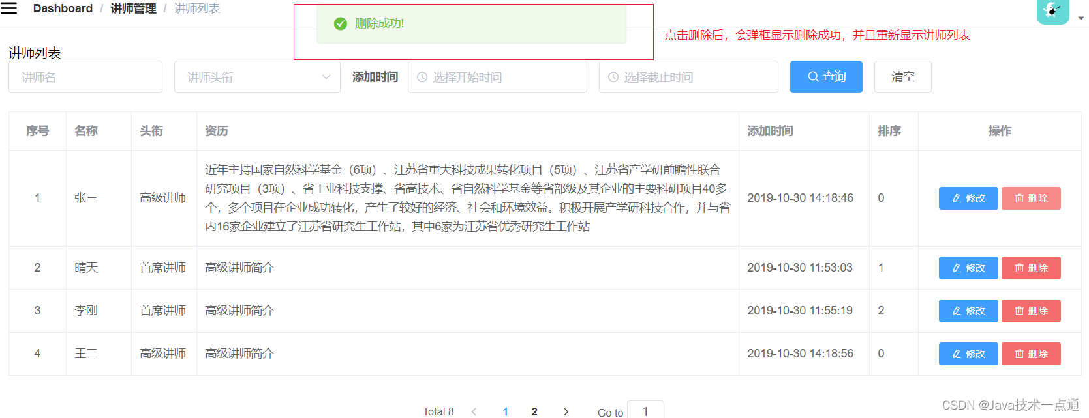Viewport: 1089px width, 418px height.
Task: Click the 操作 column header
Action: click(x=1000, y=131)
